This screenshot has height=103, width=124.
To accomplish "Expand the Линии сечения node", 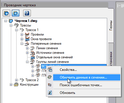I will click(x=27, y=48).
